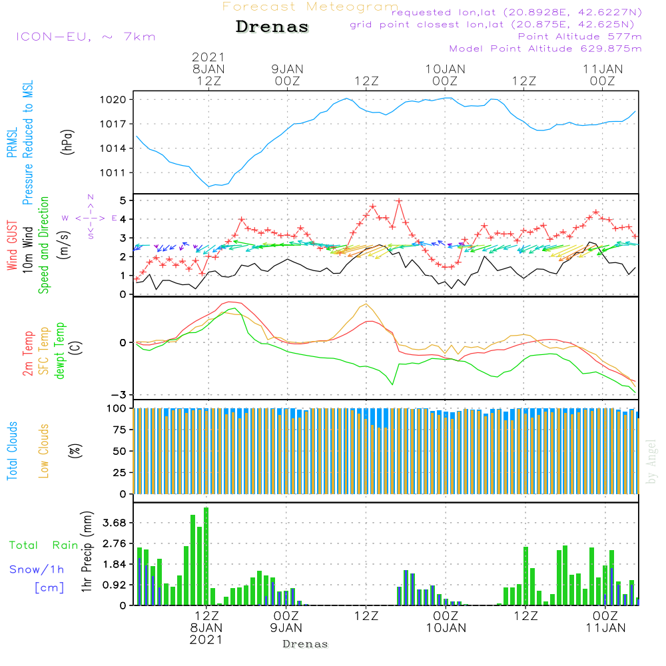Click the orange 'Low Clouds' label
Viewport: 666px width, 666px height.
(43, 451)
